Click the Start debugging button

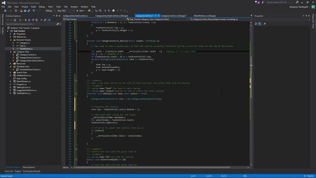(x=80, y=11)
